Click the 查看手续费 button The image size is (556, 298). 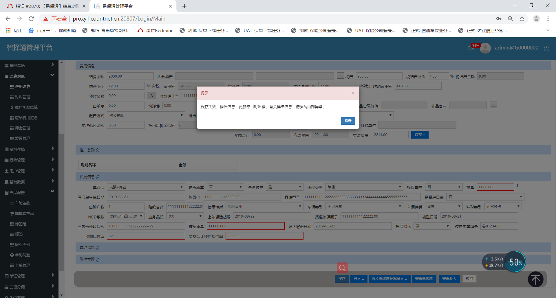pos(424,279)
